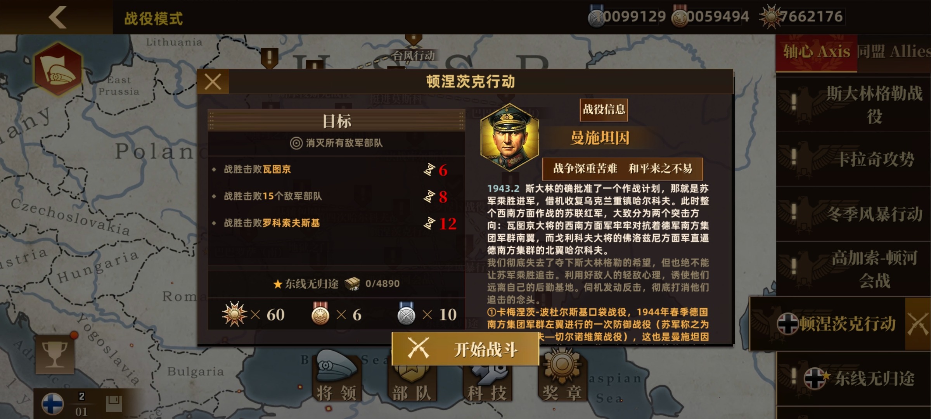Open the 奖章 medals menu icon
This screenshot has height=419, width=931.
pyautogui.click(x=562, y=376)
